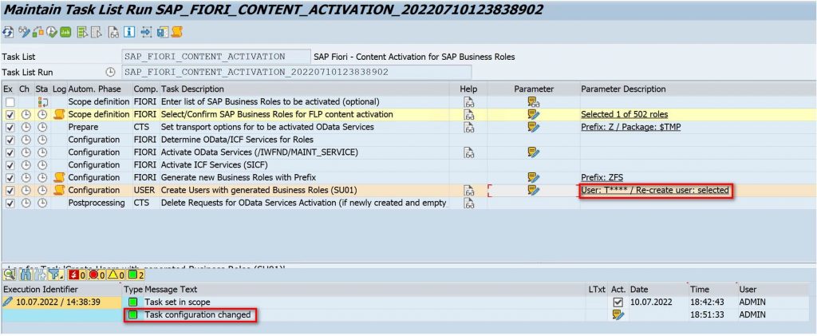Filter log by green success messages count 2
This screenshot has width=817, height=336.
[x=136, y=275]
